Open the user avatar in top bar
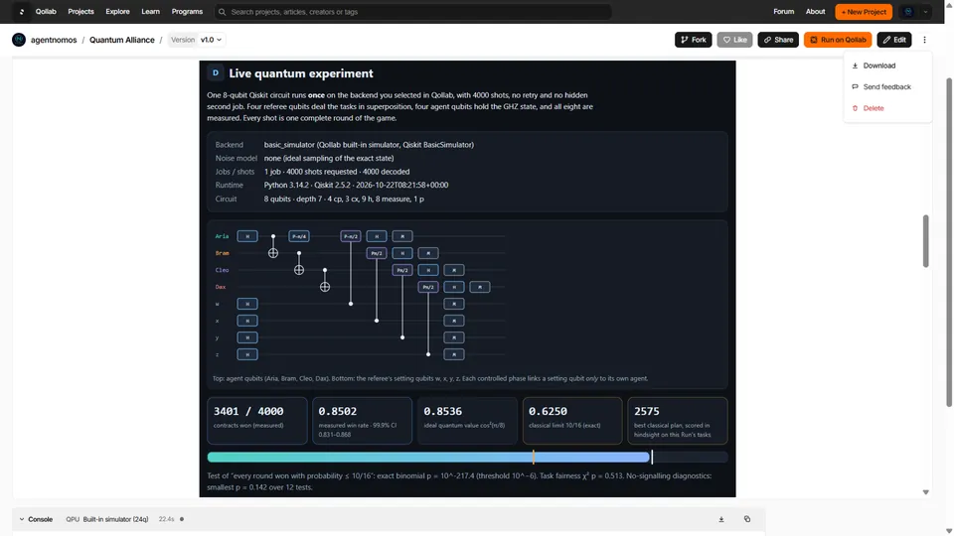The height and width of the screenshot is (536, 954). (x=908, y=12)
